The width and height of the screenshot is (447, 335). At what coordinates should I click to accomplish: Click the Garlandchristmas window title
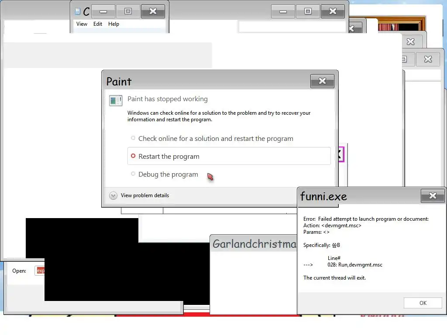coord(254,244)
